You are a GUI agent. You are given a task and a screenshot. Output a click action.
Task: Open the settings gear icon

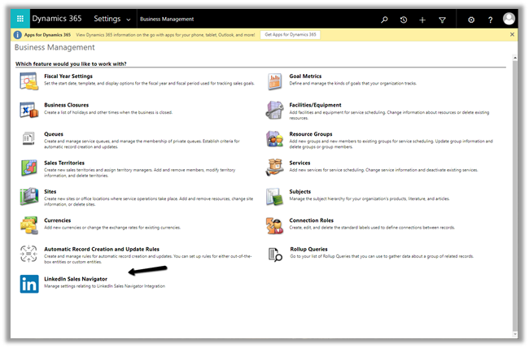pyautogui.click(x=471, y=19)
